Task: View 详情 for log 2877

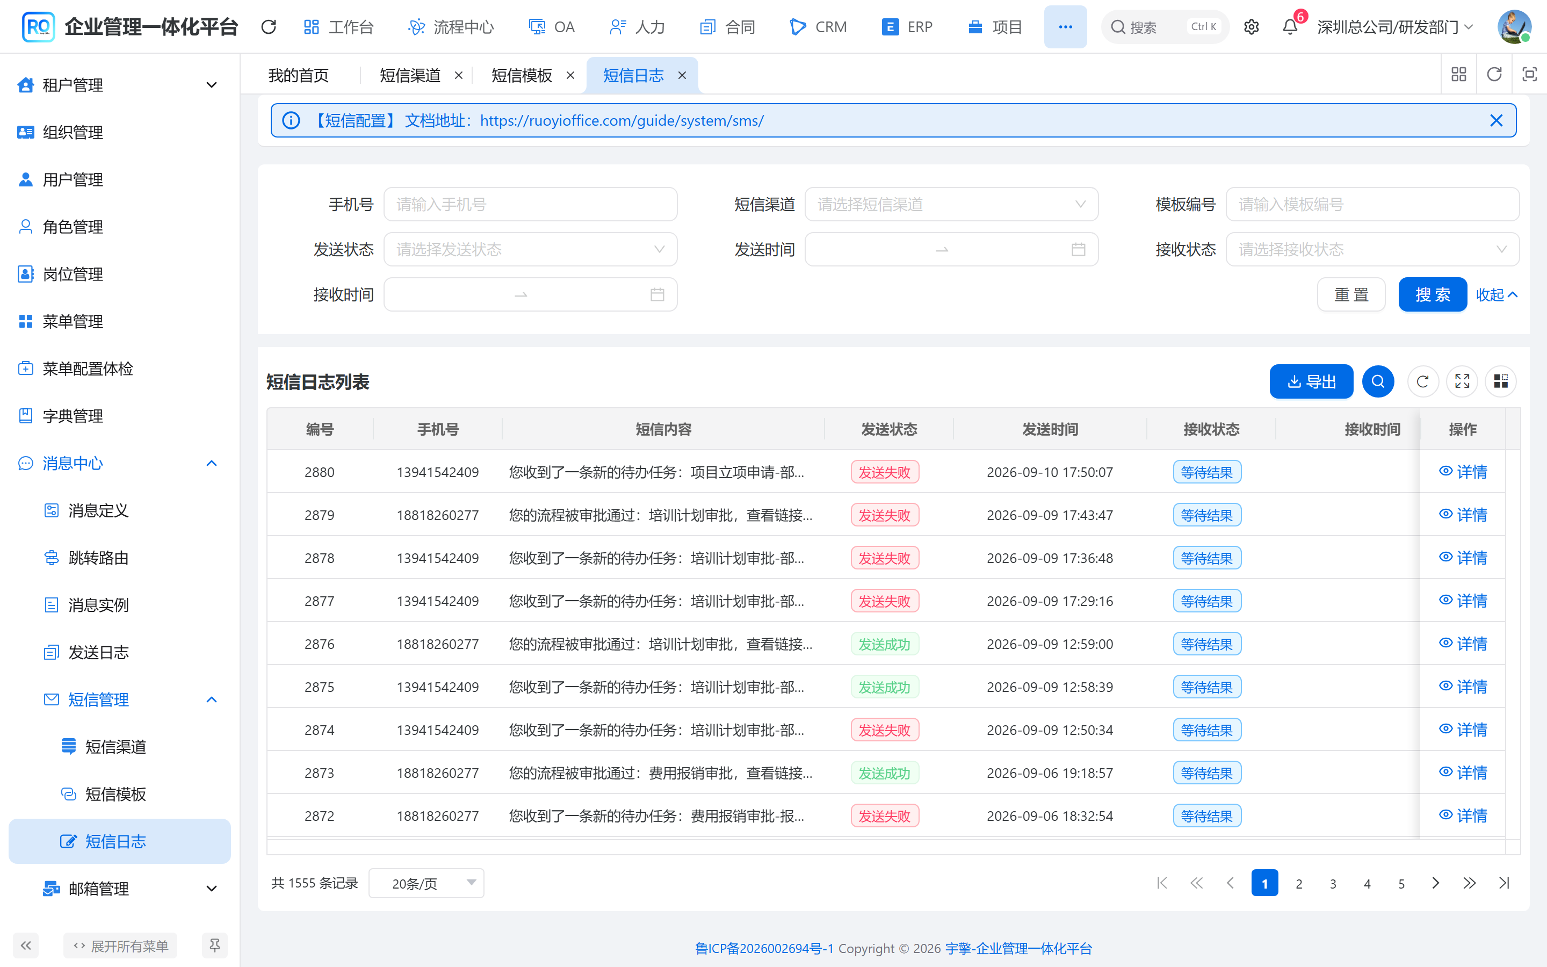Action: pos(1463,601)
